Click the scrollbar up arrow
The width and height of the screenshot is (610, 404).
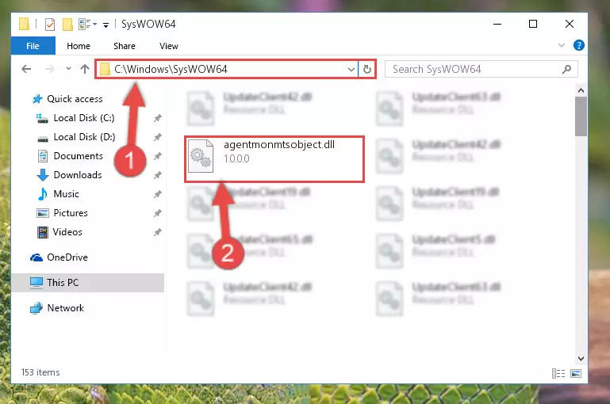581,90
